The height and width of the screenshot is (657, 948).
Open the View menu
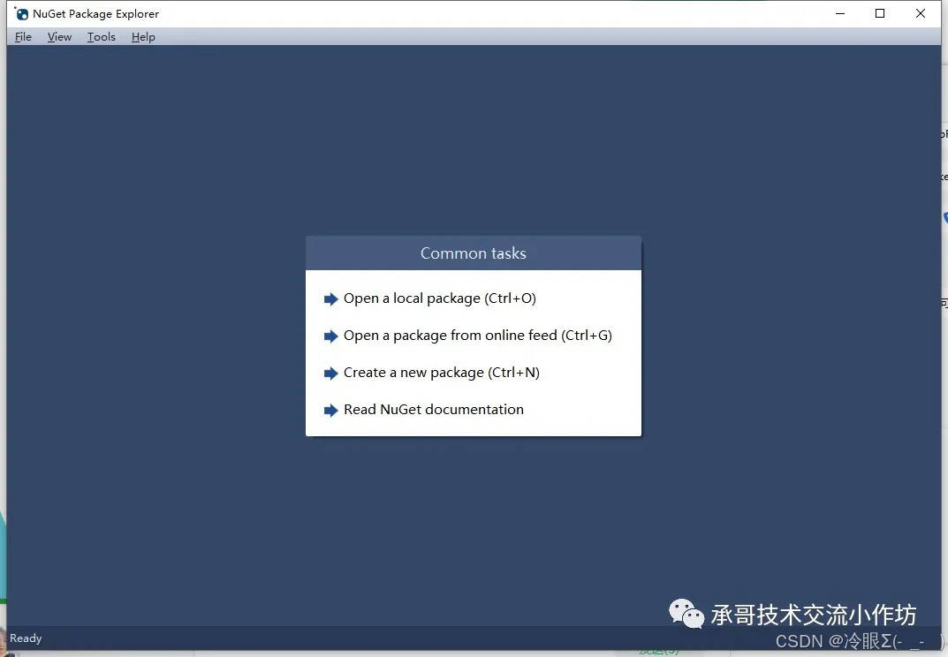point(59,37)
